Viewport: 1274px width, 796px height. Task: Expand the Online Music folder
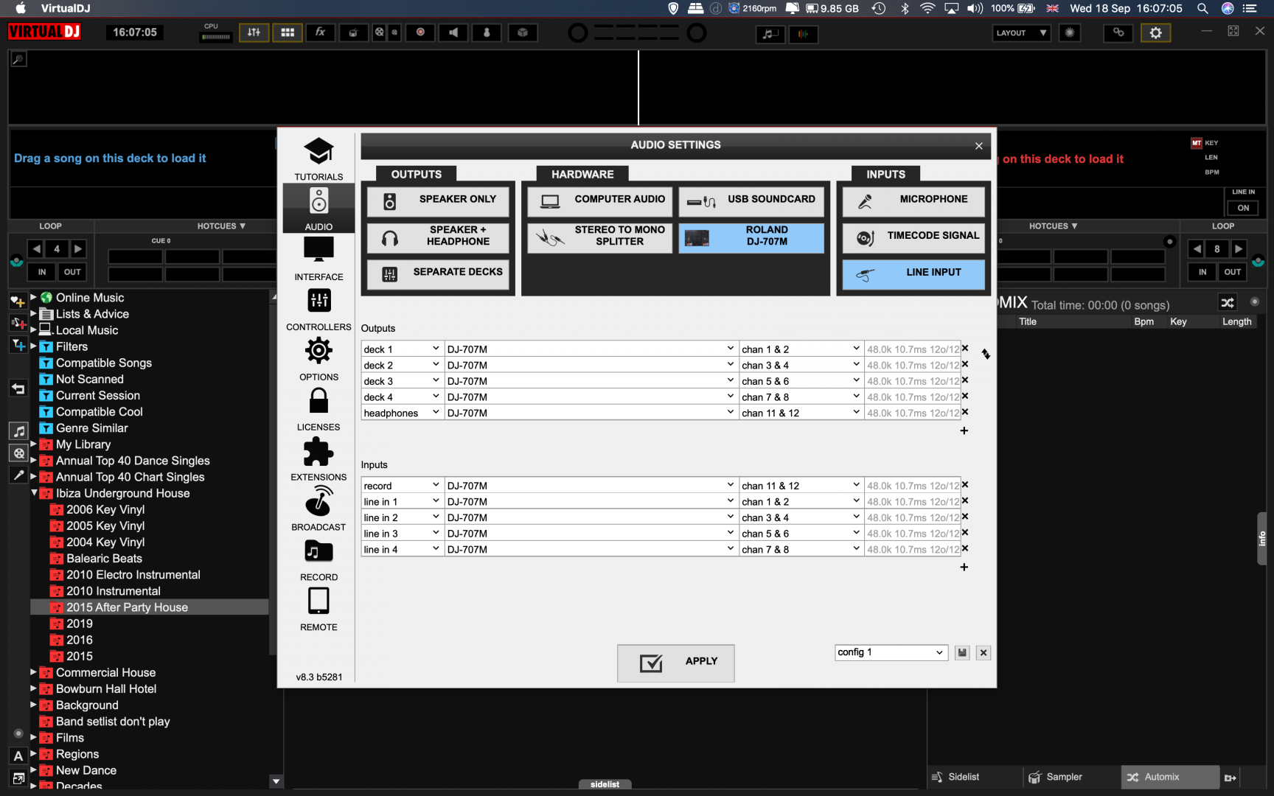pos(33,297)
